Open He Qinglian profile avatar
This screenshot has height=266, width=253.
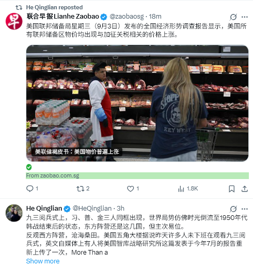point(14,213)
